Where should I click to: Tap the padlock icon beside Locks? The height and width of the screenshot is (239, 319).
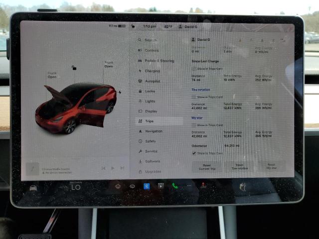140,91
